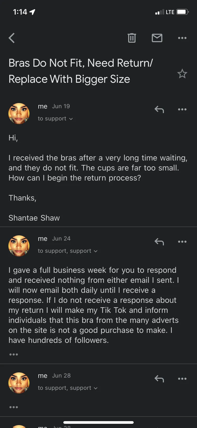
Task: Show trimmed content in Jun 24 message
Action: click(x=14, y=354)
